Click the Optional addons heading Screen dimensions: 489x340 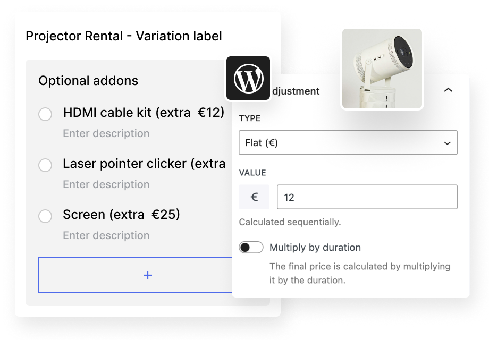[x=88, y=81]
